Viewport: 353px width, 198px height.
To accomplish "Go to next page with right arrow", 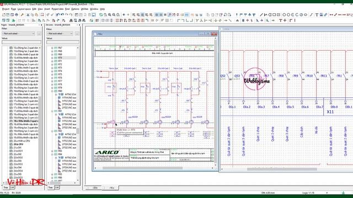I will click(x=128, y=15).
